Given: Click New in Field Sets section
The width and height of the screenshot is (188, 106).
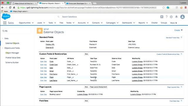Looking at the screenshot, I should [x=86, y=101].
